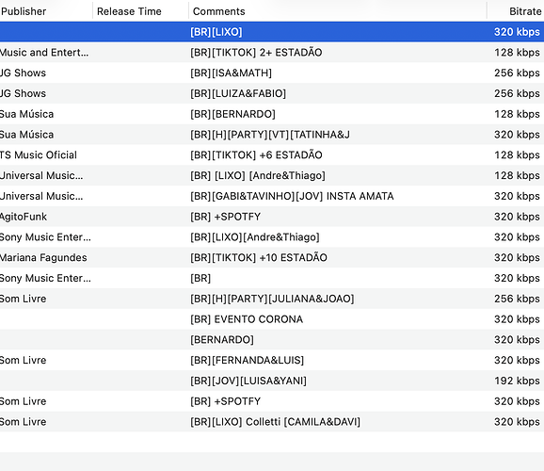Click publisher 'TS Music Oficial'
Image resolution: width=544 pixels, height=471 pixels.
pyautogui.click(x=39, y=154)
